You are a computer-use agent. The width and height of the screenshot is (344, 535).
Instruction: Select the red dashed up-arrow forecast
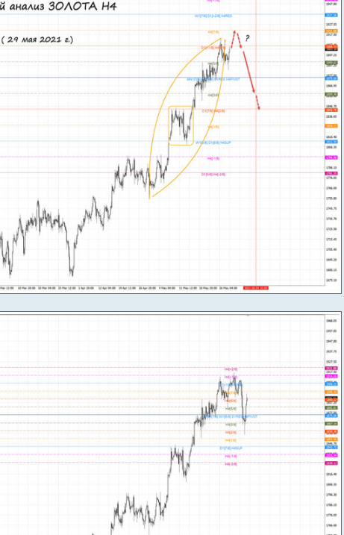[x=232, y=39]
